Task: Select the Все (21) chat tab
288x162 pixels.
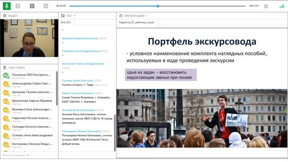Action: coord(66,22)
